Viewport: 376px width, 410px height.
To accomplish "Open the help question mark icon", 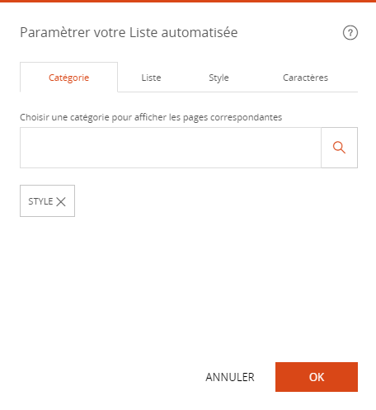I will [x=350, y=33].
